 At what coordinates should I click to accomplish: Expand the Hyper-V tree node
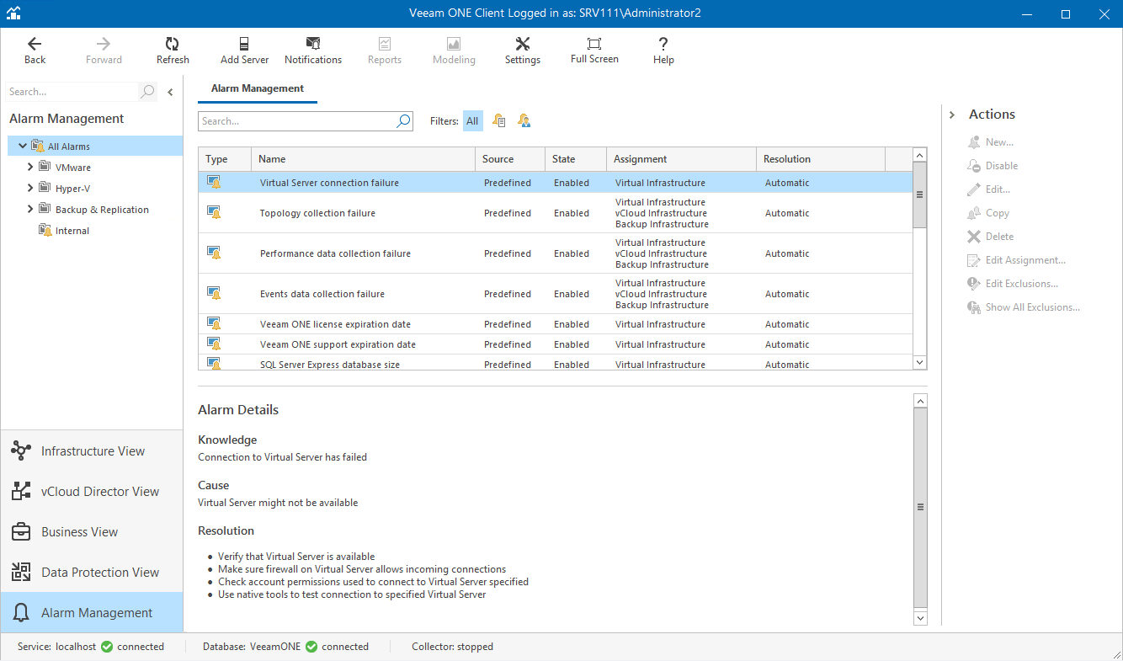coord(31,188)
